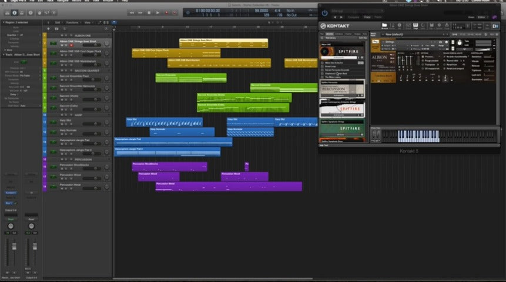Toggle record-enable on Albion ONE Strings Aves Short
Viewport: 506px width, 282px height.
pos(72,45)
